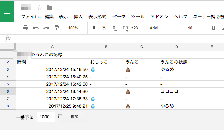Open the Arial font dropdown
The width and height of the screenshot is (224, 130).
click(x=163, y=28)
